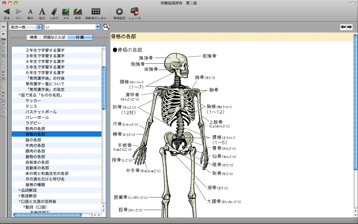Image resolution: width=358 pixels, height=224 pixels.
Task: Click the magnifying glass search button
Action: tap(106, 27)
